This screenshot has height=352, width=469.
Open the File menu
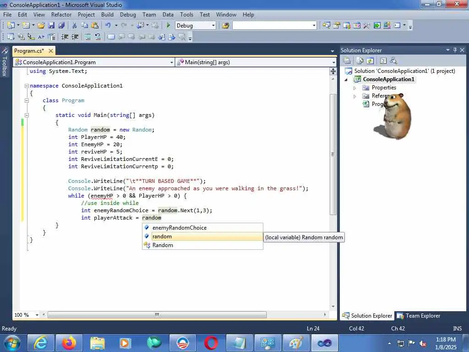(7, 14)
